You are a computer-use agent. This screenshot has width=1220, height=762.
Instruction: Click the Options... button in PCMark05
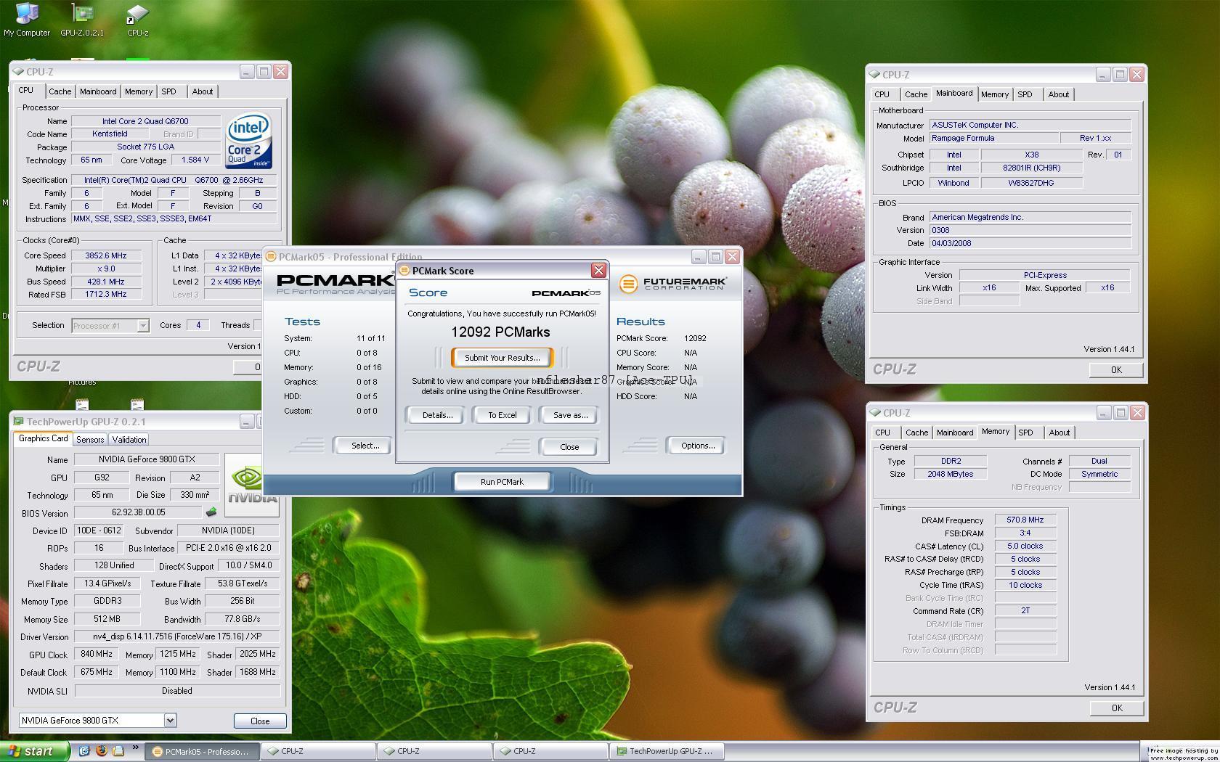(697, 446)
